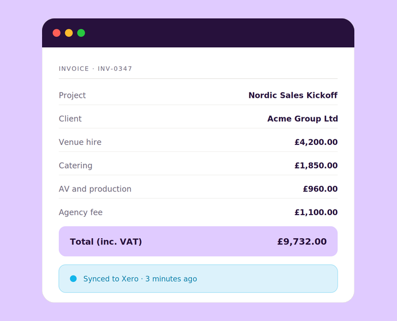Select the Project label
Viewport: 397px width, 321px height.
click(72, 95)
